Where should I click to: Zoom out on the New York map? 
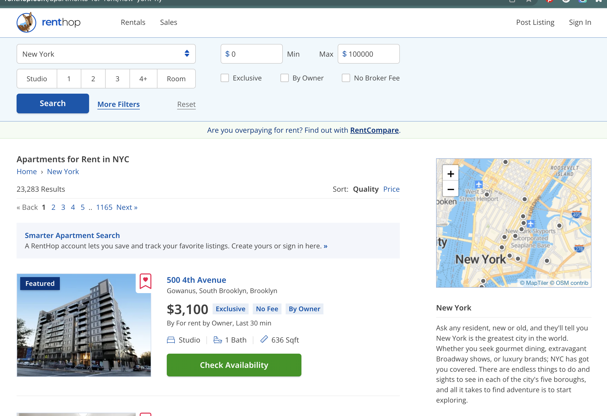pyautogui.click(x=450, y=189)
